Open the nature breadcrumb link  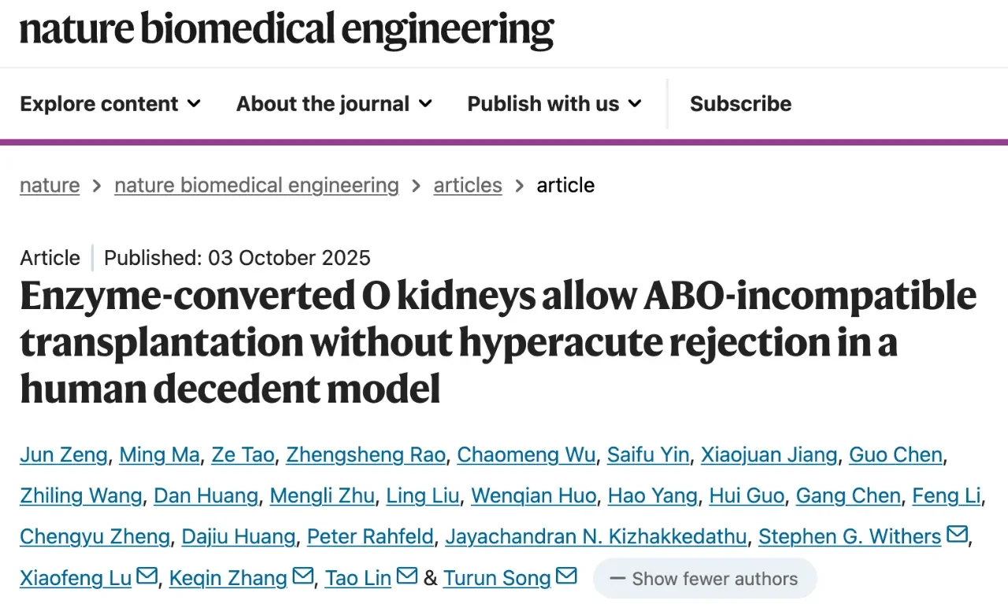click(50, 186)
